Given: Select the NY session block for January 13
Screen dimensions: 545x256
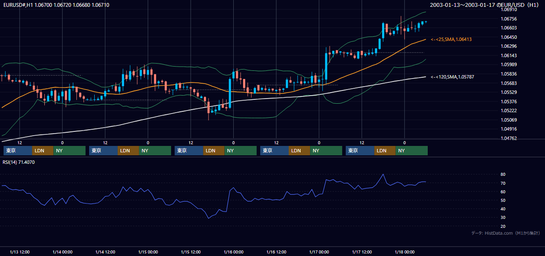Looking at the screenshot, I should click(x=70, y=151).
